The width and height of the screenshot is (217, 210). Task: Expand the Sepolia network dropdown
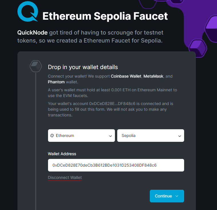point(150,136)
